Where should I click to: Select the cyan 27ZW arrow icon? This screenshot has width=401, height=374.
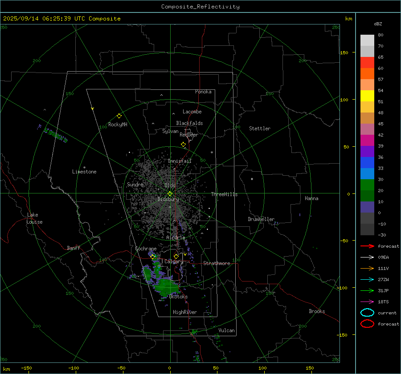[367, 280]
